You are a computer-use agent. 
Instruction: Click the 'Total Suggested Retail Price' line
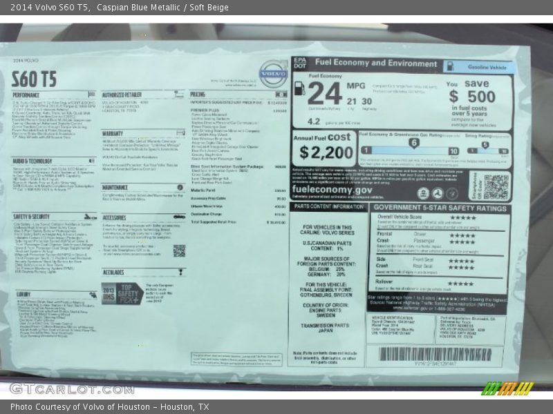coord(238,222)
